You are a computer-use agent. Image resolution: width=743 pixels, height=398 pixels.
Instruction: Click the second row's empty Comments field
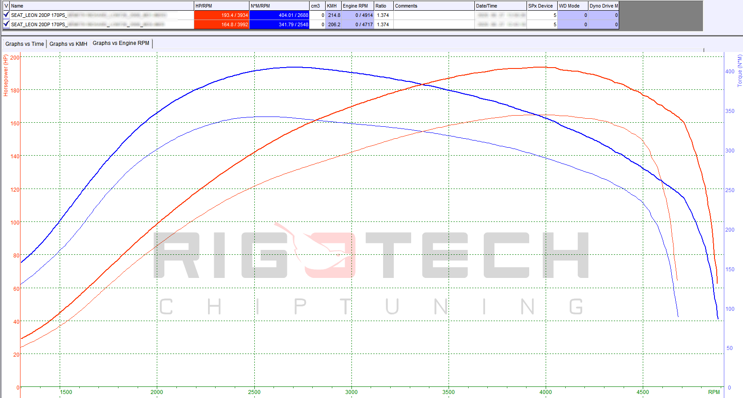[434, 24]
